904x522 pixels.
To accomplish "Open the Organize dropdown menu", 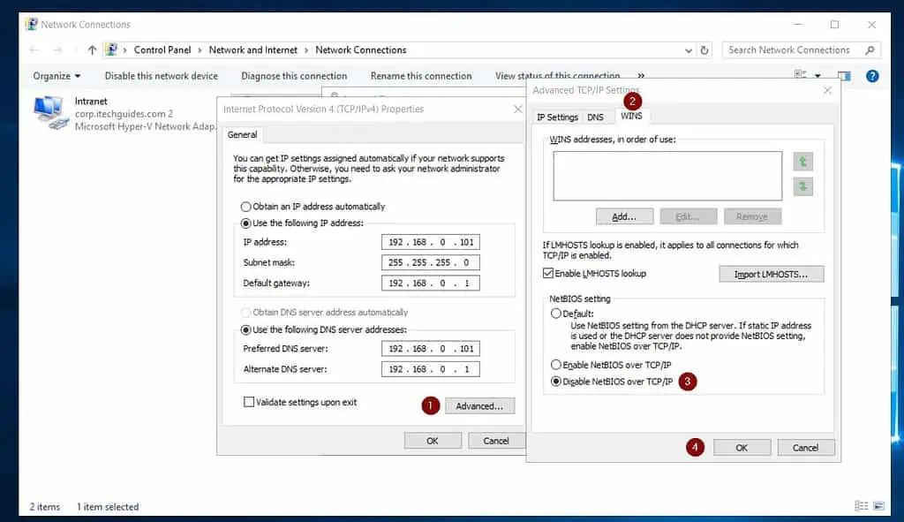I will 57,76.
